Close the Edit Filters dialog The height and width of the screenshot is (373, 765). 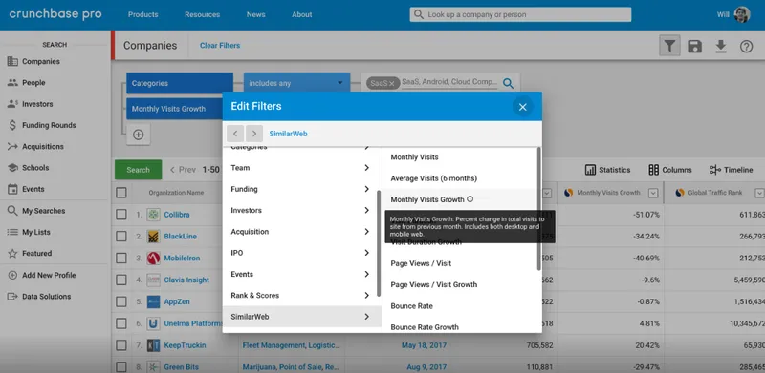click(x=522, y=107)
